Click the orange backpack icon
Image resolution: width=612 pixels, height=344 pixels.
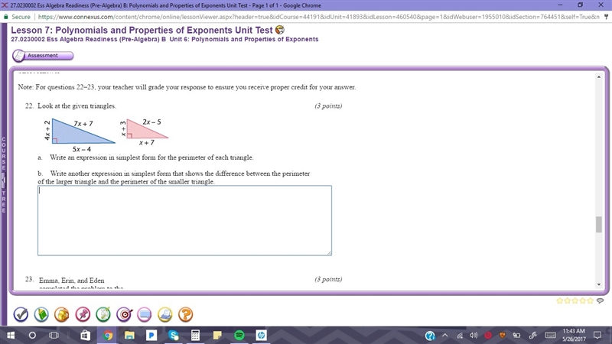point(62,314)
